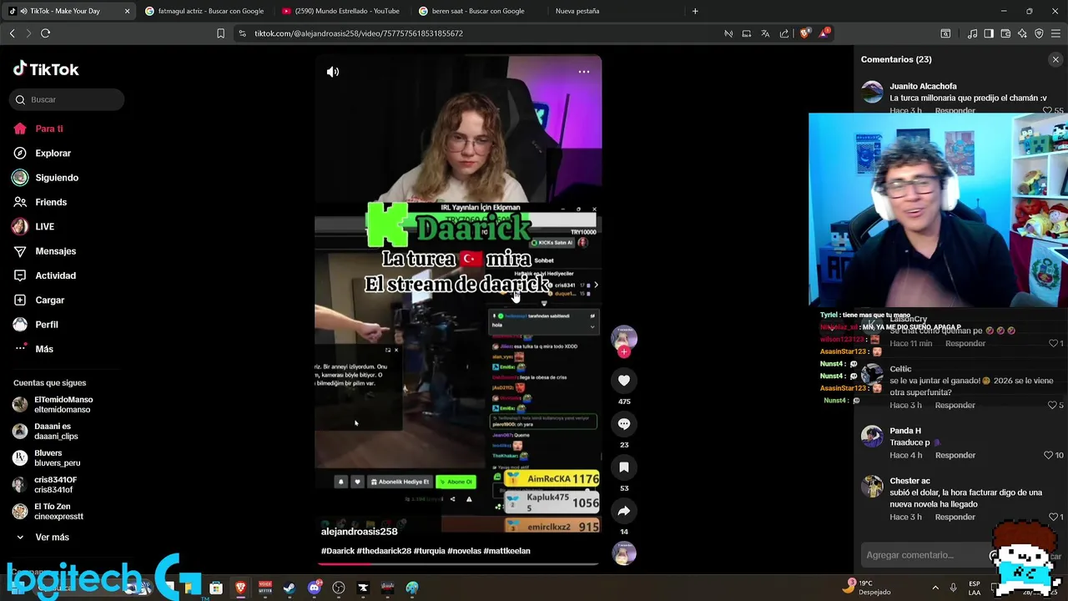This screenshot has width=1068, height=601.
Task: Click the #mattkeelan hashtag
Action: pyautogui.click(x=506, y=551)
